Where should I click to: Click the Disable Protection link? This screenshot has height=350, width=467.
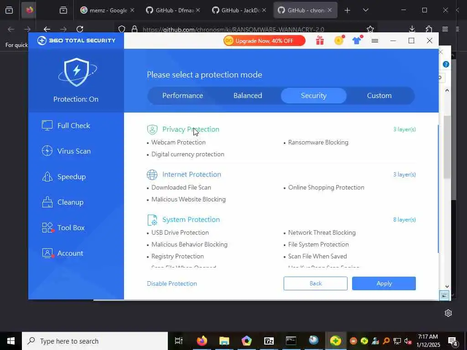(172, 283)
